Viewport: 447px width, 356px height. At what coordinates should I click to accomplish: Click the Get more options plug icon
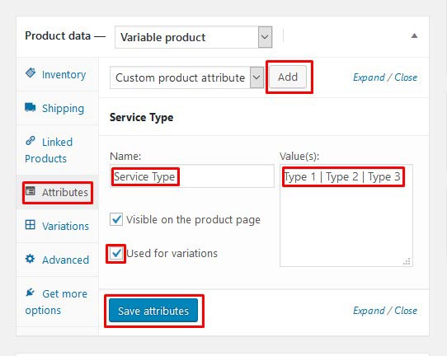click(x=30, y=293)
